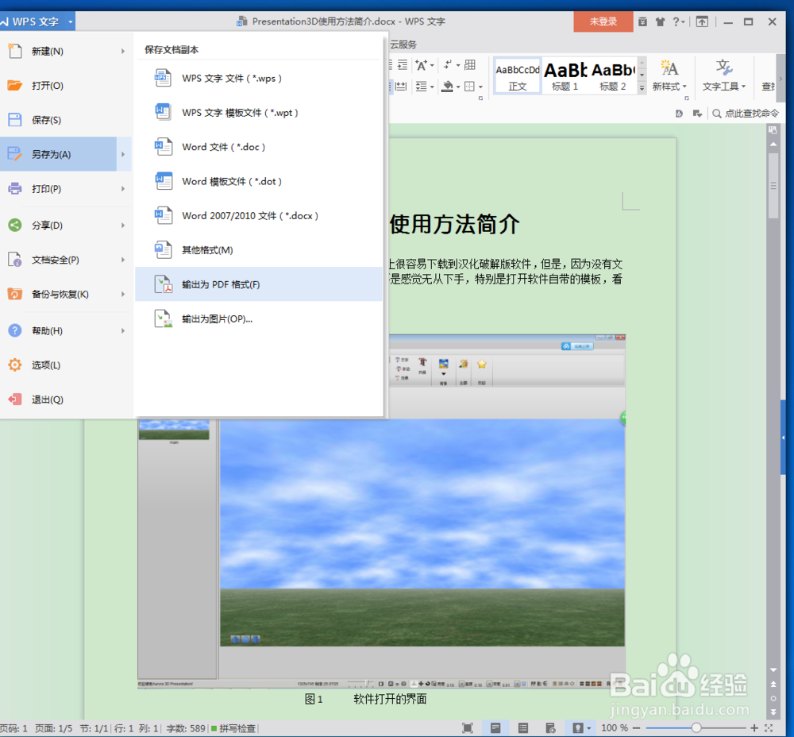794x737 pixels.
Task: Toggle the eye-protection lightbulb mode
Action: (x=577, y=728)
